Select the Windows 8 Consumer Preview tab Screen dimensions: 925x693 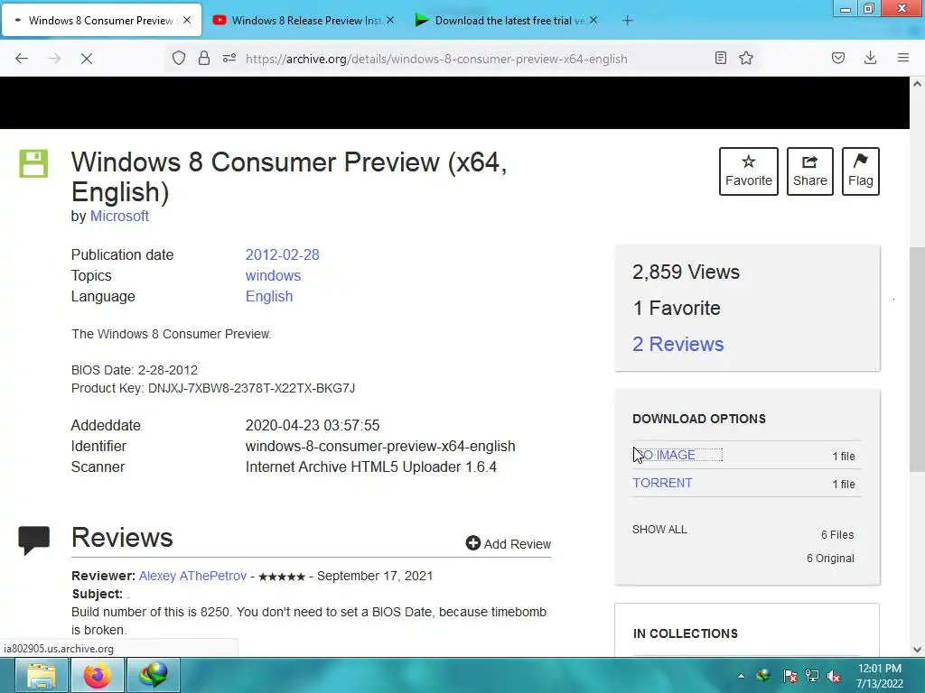click(101, 21)
